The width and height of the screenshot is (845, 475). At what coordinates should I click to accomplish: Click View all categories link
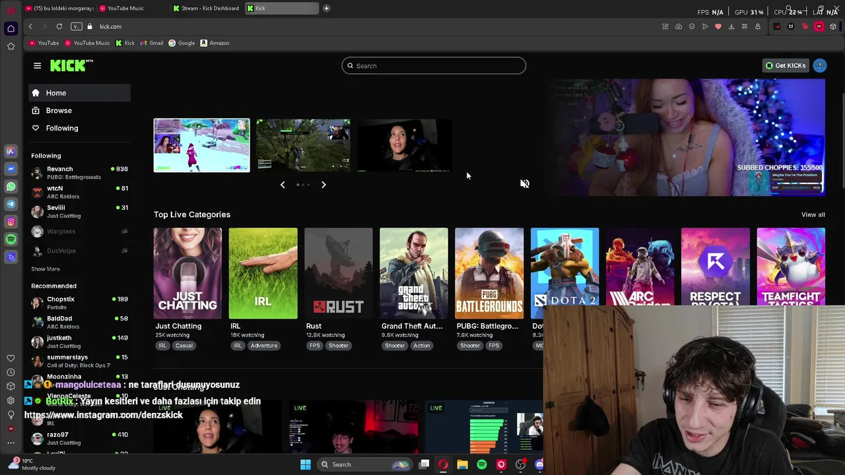click(813, 214)
